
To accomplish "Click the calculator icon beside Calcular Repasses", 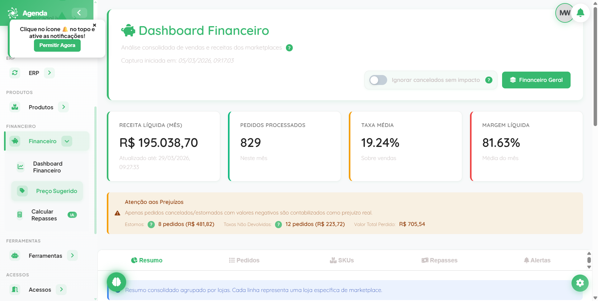I will coord(20,215).
